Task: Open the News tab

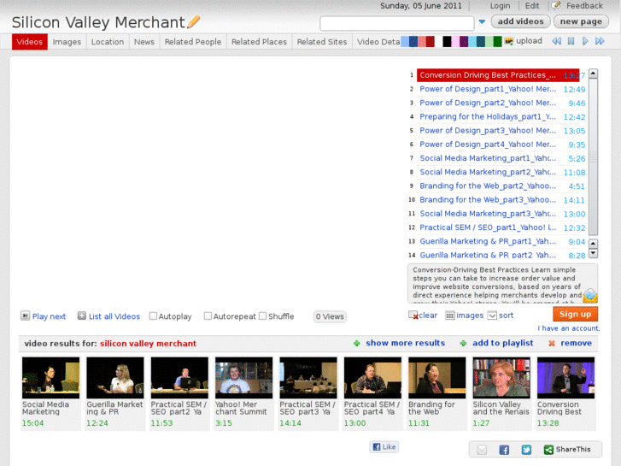Action: pos(144,42)
